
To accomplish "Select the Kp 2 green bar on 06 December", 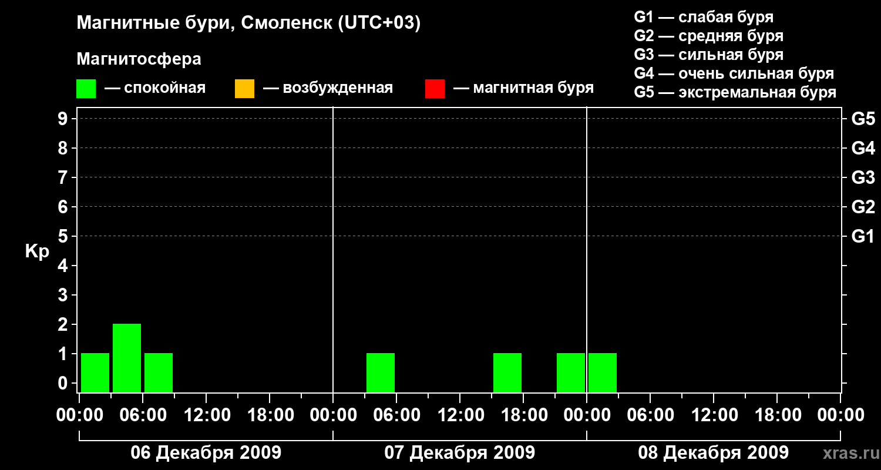I will (127, 358).
